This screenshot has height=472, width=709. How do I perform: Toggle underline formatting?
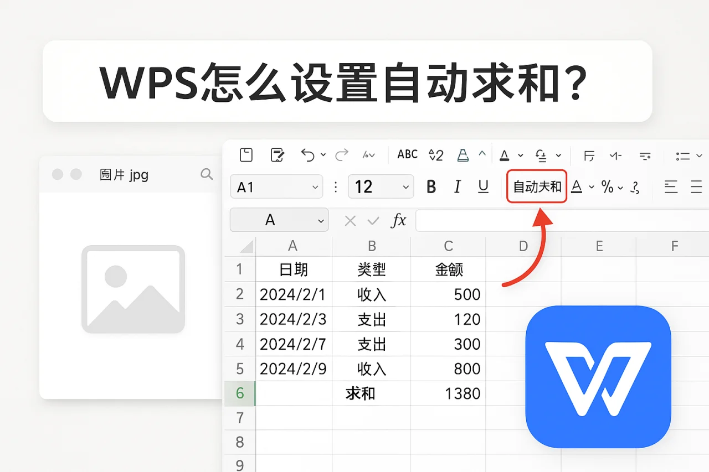point(482,186)
